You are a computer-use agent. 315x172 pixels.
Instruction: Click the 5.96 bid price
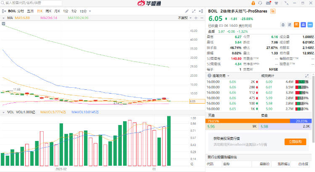click(x=211, y=126)
